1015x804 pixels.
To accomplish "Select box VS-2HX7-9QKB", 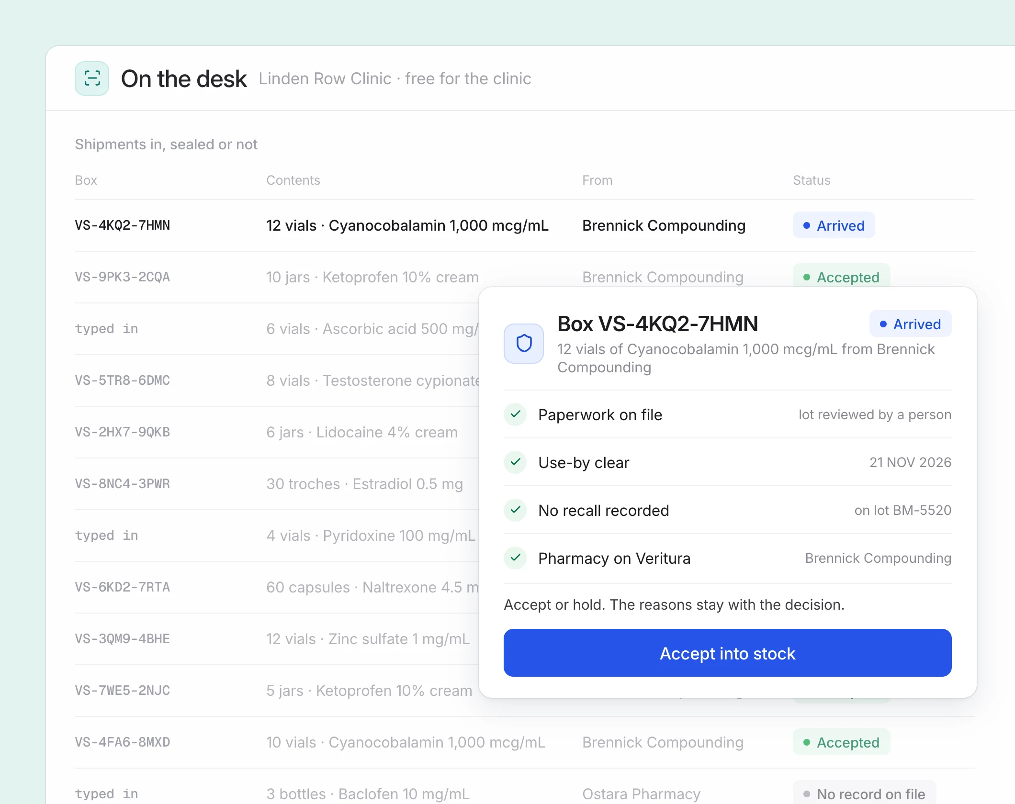I will [x=122, y=432].
